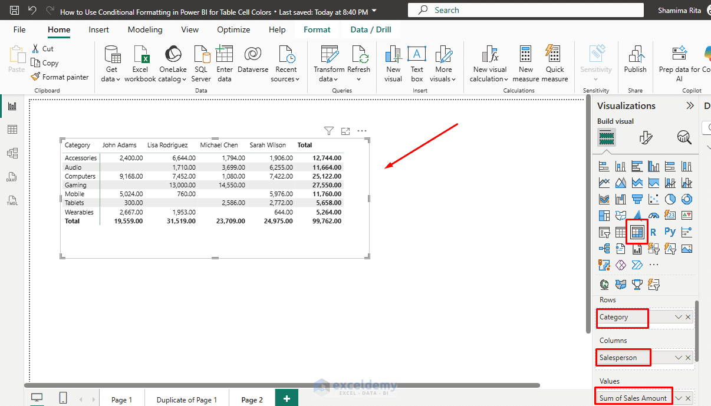Switch to the Optimize ribbon tab

pos(233,29)
